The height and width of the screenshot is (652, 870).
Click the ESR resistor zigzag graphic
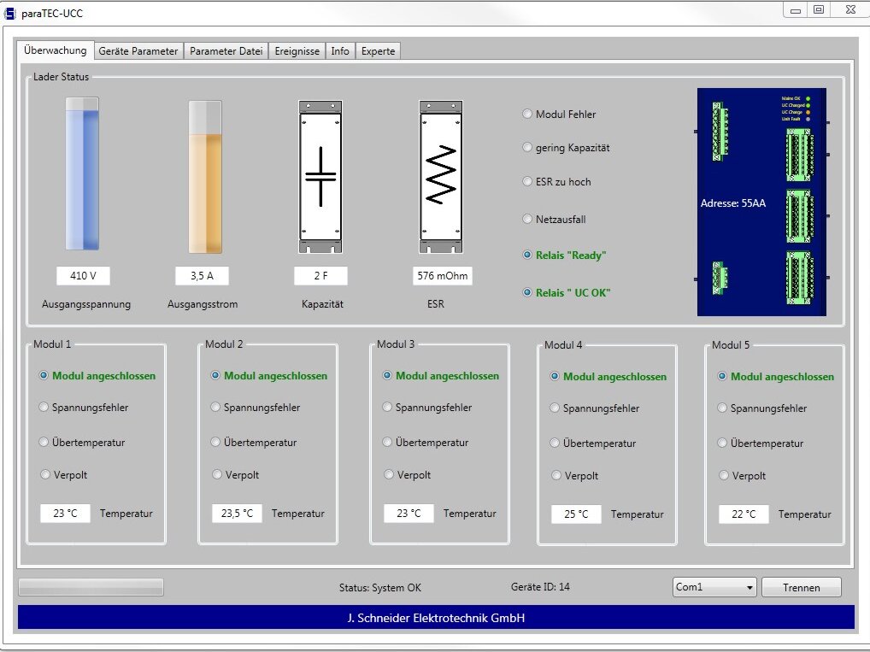coord(441,177)
